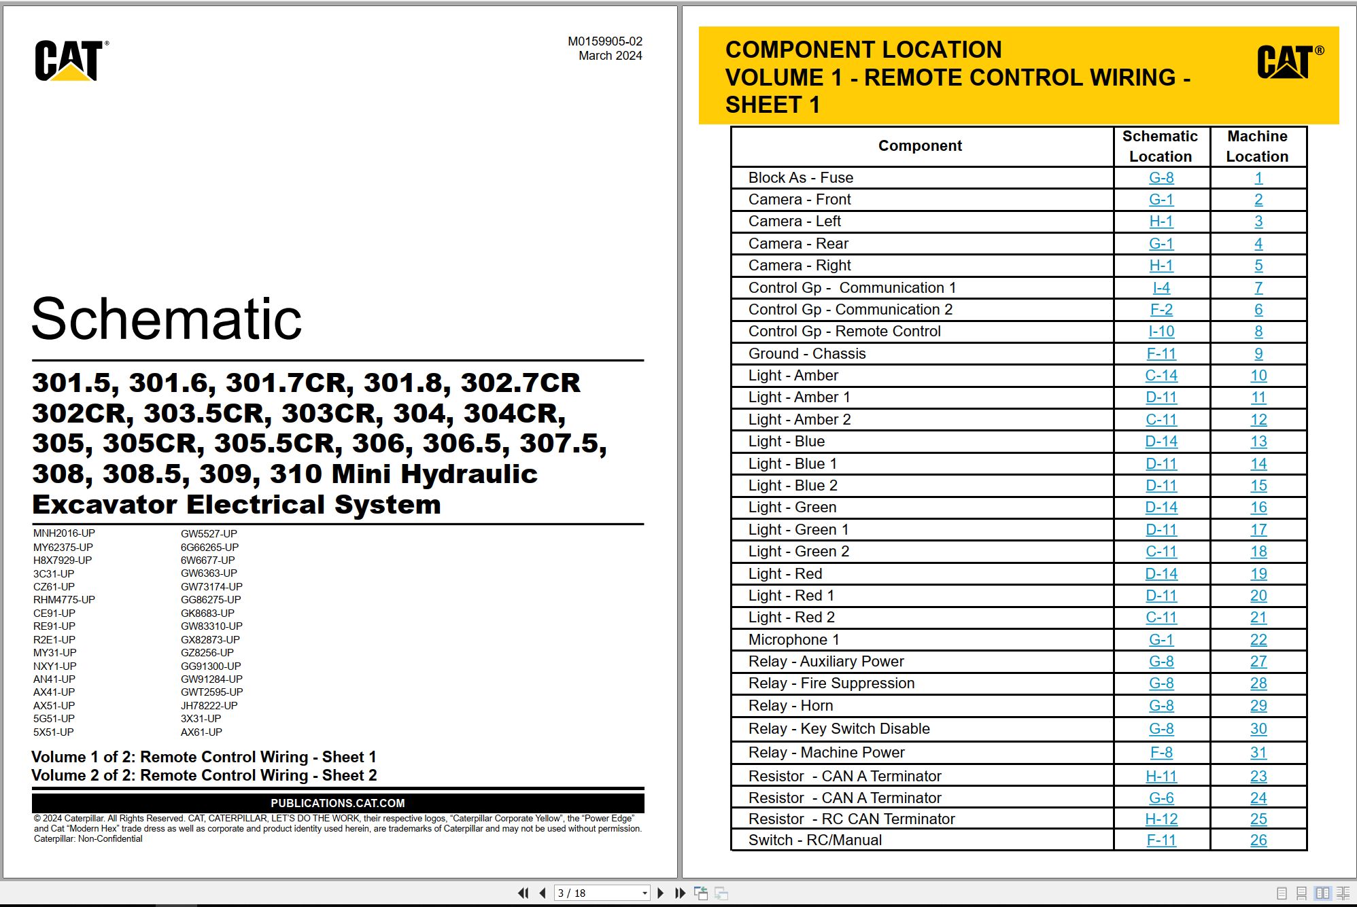Select the 'Volume 2 of 2: Remote Control Wiring - Sheet 2' text
This screenshot has width=1357, height=907.
click(204, 775)
